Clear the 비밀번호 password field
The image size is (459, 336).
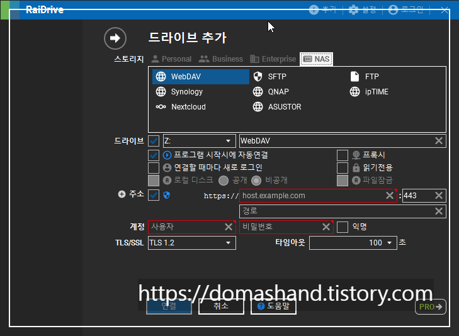[326, 227]
